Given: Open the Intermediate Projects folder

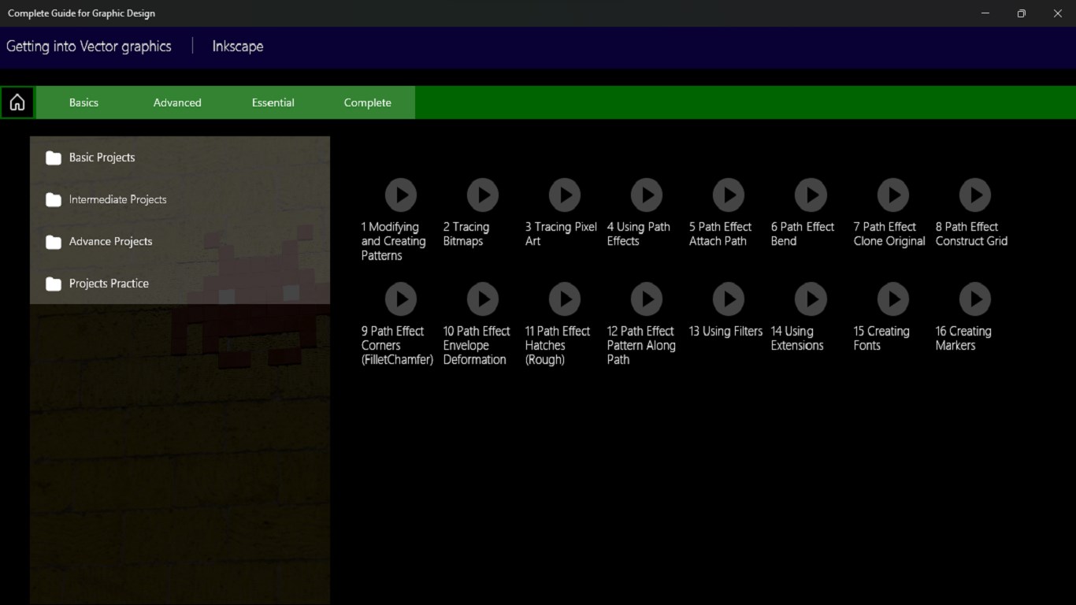Looking at the screenshot, I should (x=117, y=199).
